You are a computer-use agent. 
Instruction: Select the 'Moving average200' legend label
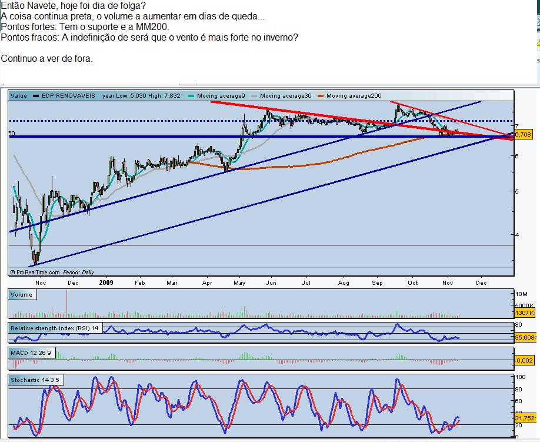(354, 96)
